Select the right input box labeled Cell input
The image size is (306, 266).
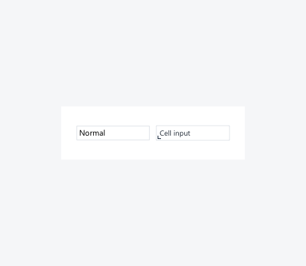click(193, 133)
